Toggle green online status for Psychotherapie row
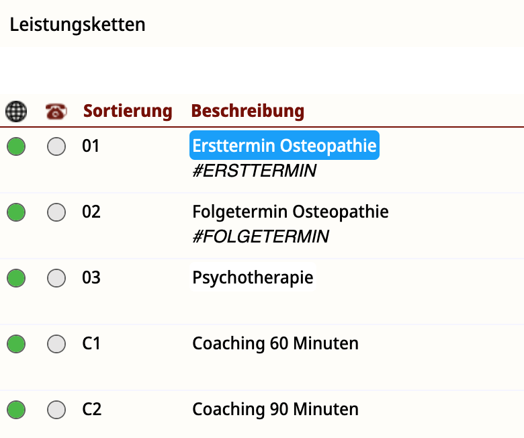 16,278
